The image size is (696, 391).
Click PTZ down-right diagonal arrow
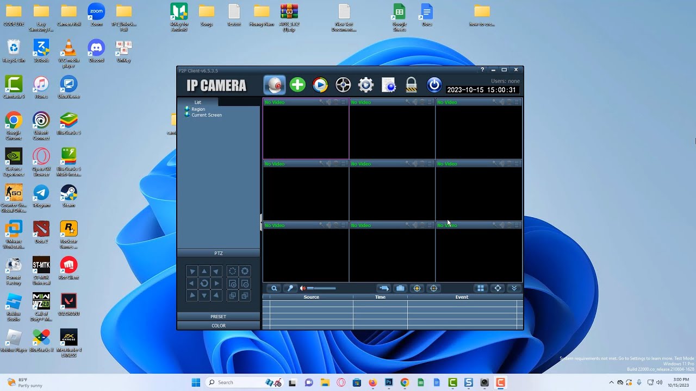click(x=216, y=295)
